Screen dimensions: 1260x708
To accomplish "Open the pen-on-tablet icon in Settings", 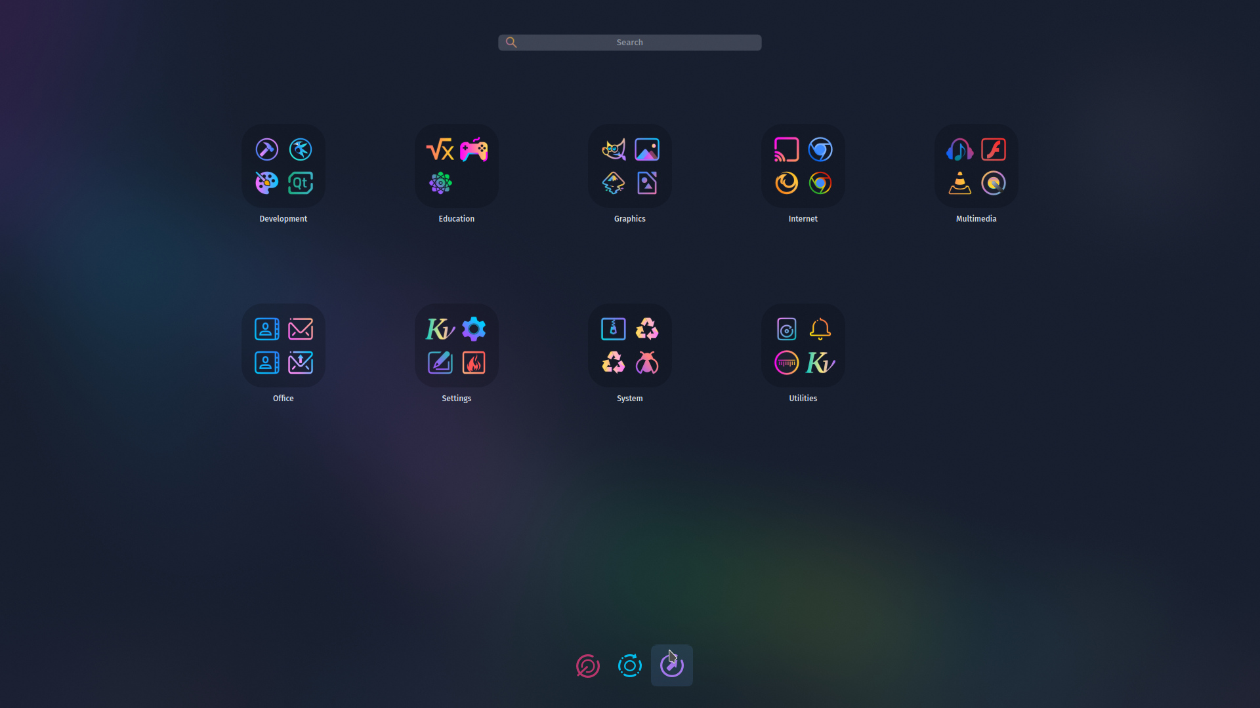I will pyautogui.click(x=440, y=363).
